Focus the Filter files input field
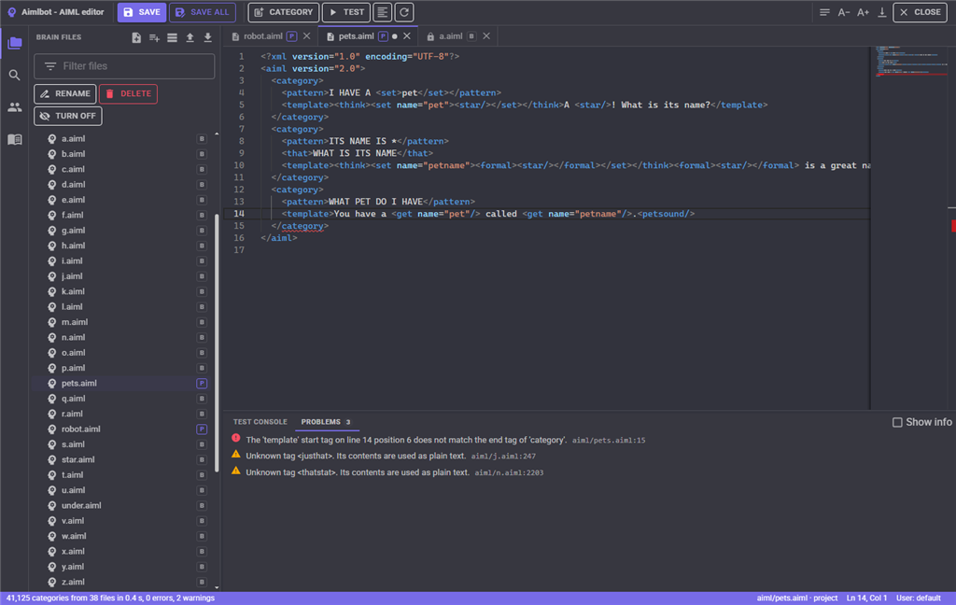The width and height of the screenshot is (956, 605). click(x=124, y=66)
